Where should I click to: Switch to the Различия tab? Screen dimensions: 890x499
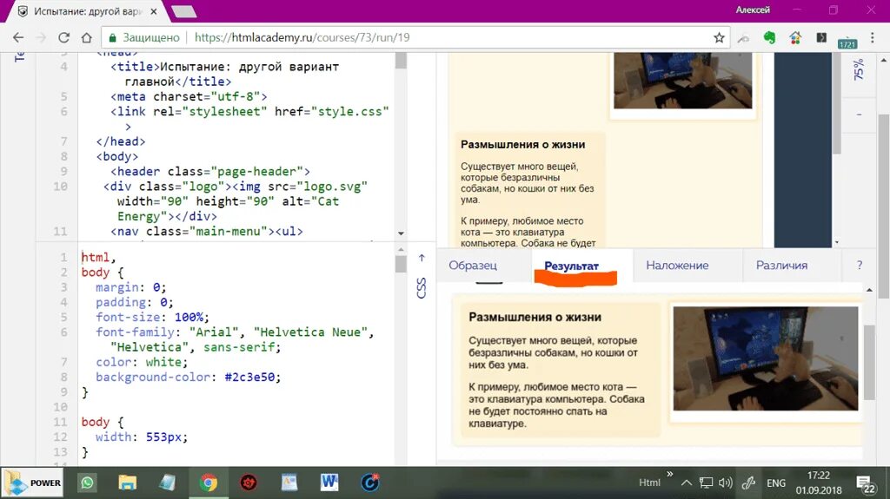pyautogui.click(x=781, y=266)
